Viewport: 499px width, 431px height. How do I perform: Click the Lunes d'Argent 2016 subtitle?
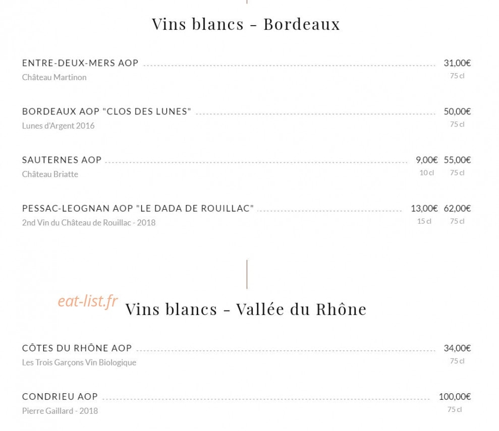pyautogui.click(x=58, y=126)
